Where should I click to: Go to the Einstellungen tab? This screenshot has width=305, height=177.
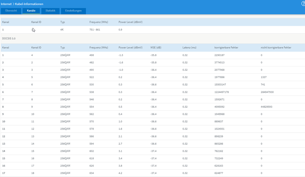pos(73,11)
